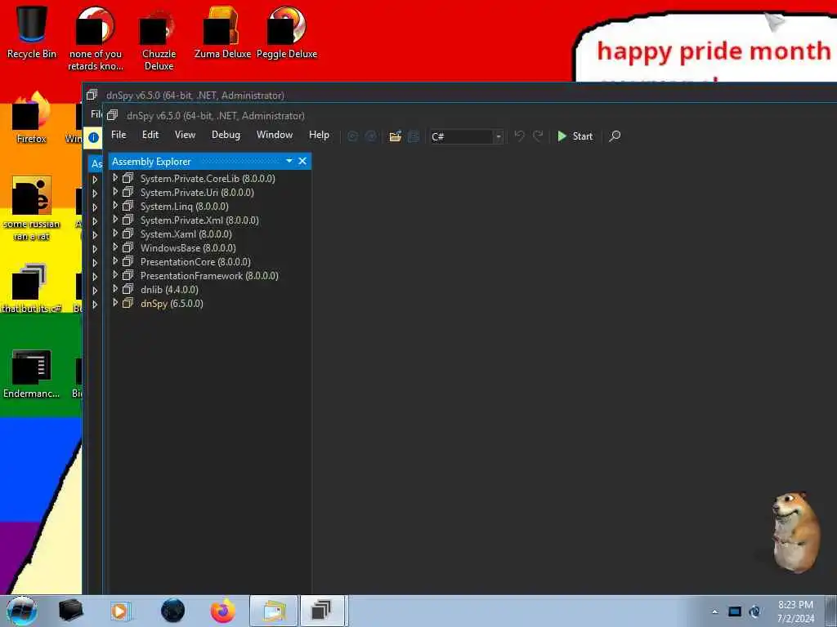Screen dimensions: 837x627
Task: Expand the System.Private.CoreLib assembly node
Action: click(114, 178)
